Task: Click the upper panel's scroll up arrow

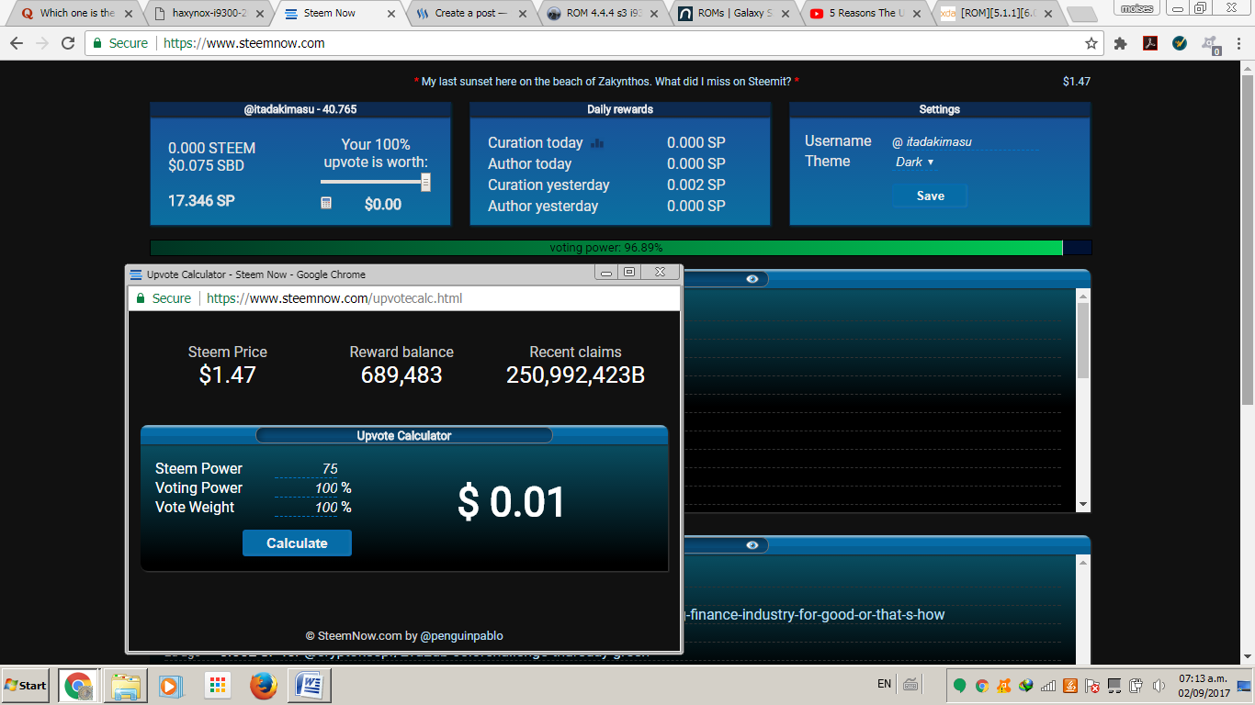Action: (1083, 296)
